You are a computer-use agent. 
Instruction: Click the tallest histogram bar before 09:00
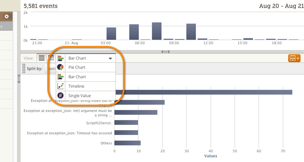pyautogui.click(x=156, y=31)
